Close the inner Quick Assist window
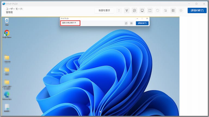 (x=147, y=18)
